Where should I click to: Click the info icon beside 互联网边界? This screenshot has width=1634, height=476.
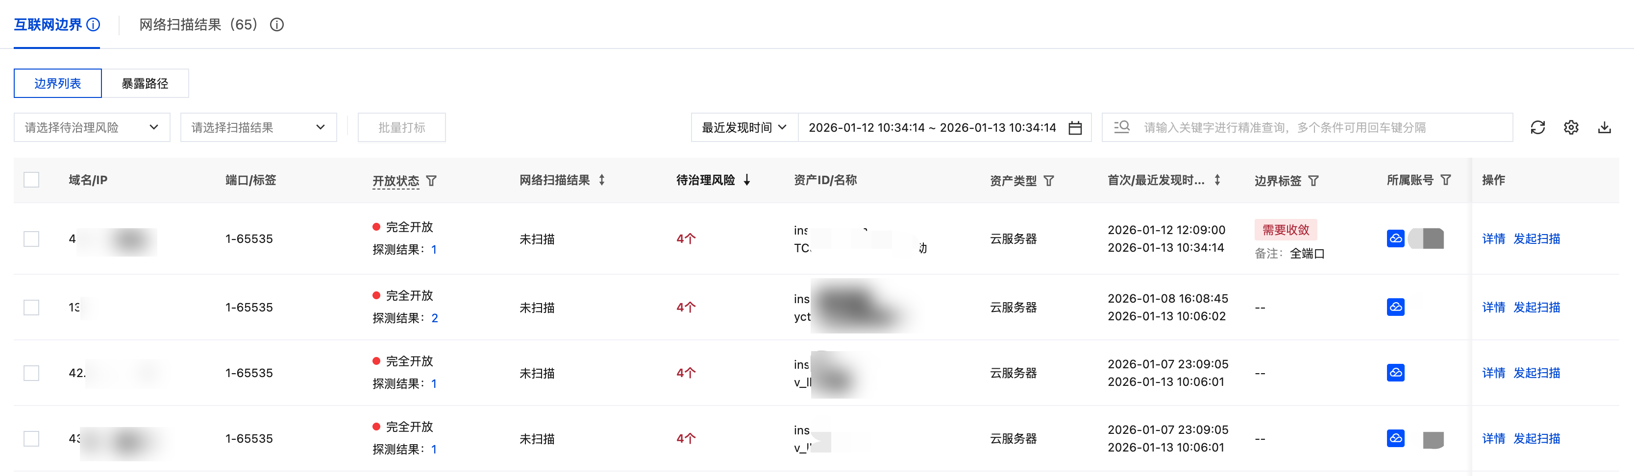tap(93, 24)
